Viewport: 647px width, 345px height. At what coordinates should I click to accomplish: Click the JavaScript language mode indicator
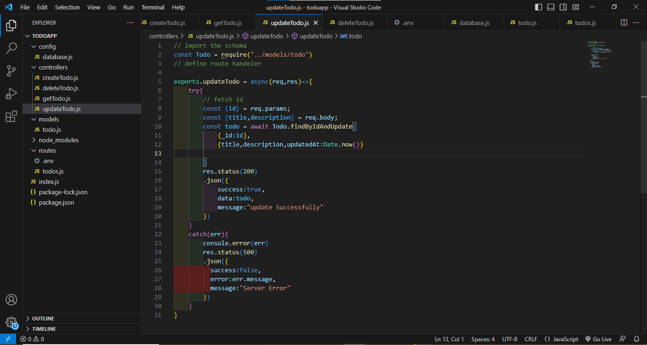(561, 339)
